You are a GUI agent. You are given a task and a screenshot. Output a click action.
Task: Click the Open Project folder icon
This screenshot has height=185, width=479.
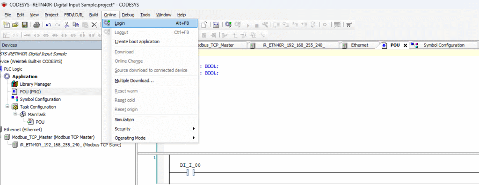pyautogui.click(x=15, y=25)
